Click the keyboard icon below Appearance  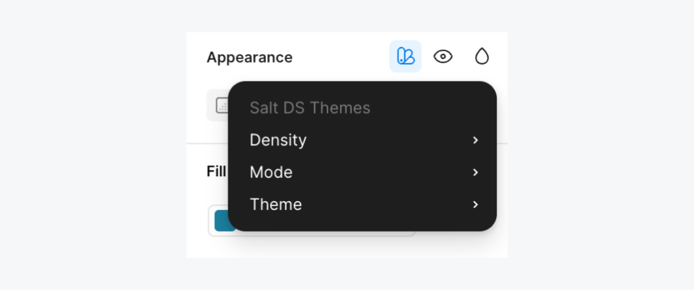pos(222,105)
